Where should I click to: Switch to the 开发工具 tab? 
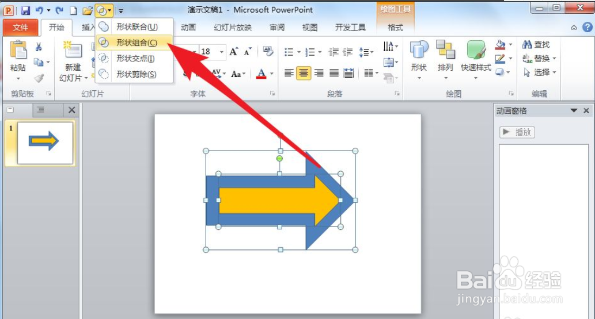click(350, 27)
